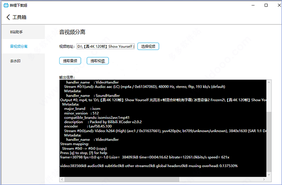Click inside the black output information console
The height and width of the screenshot is (185, 282).
[163, 128]
